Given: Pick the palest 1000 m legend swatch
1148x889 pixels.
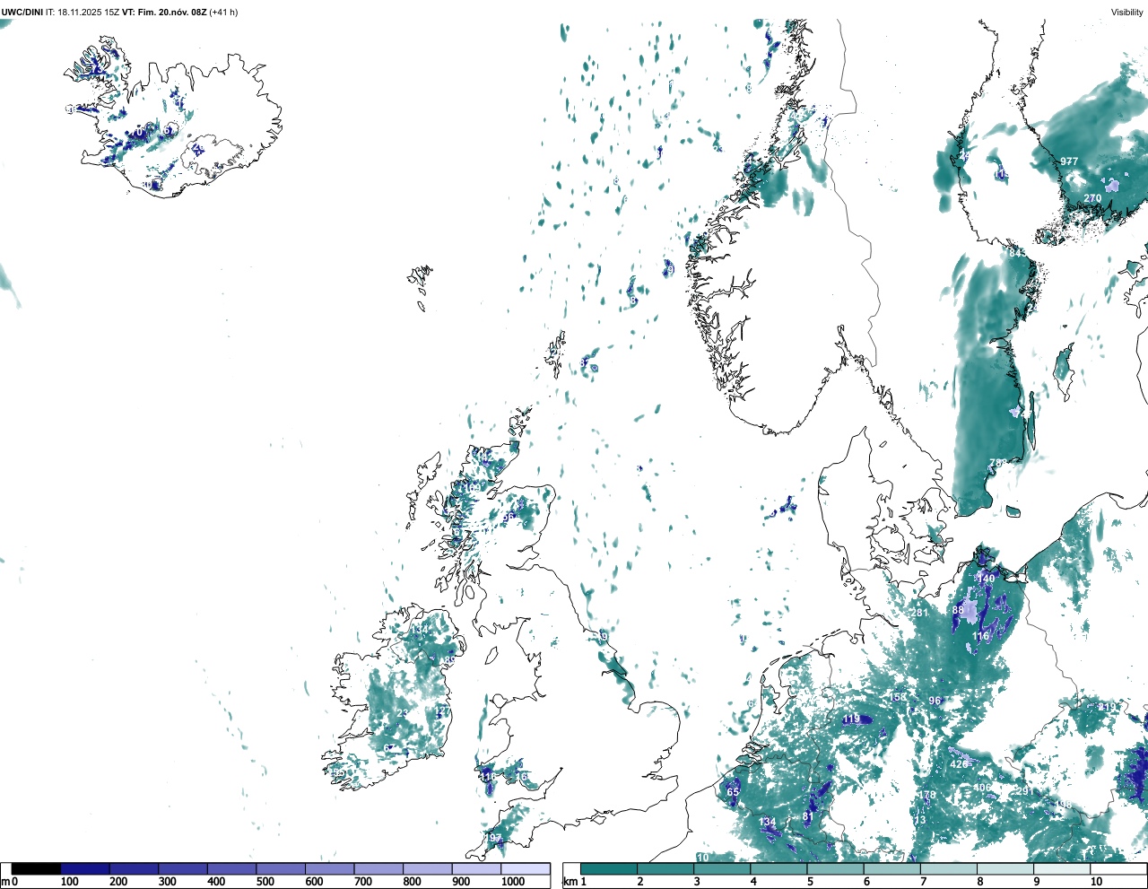Looking at the screenshot, I should coord(526,868).
